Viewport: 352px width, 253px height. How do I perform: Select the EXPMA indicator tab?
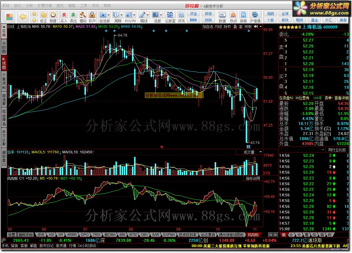[x=169, y=235]
